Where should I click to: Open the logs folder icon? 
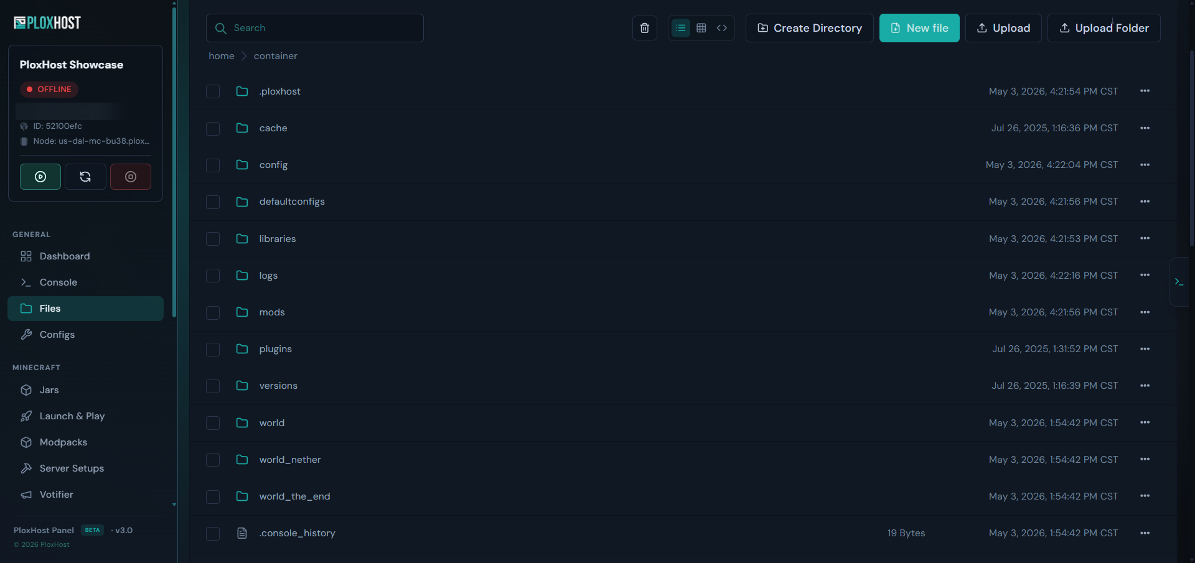pos(242,276)
